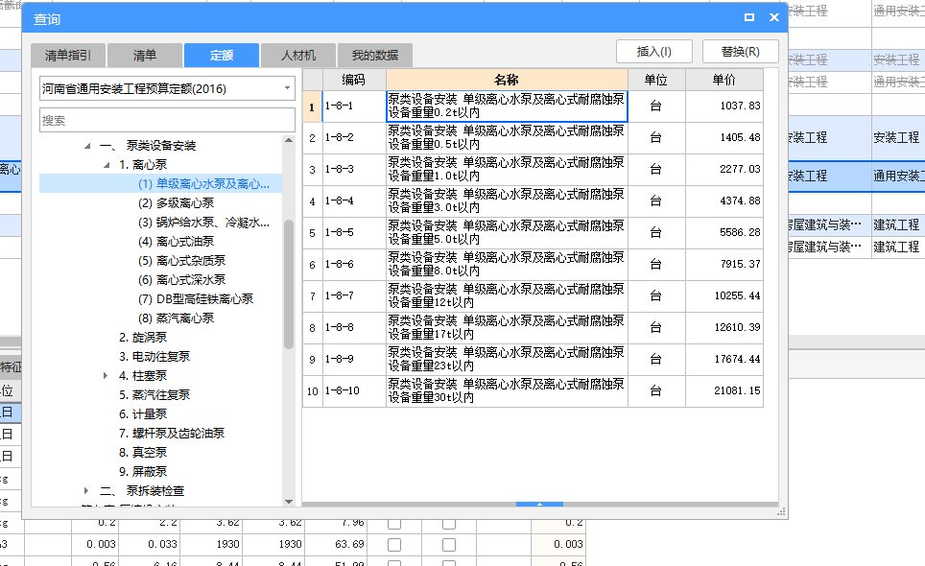Viewport: 925px width, 566px height.
Task: Click the tree scrollbar up arrow
Action: [289, 140]
